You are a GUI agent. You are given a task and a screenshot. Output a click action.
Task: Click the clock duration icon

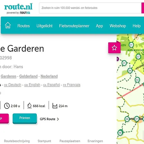tap(7, 106)
